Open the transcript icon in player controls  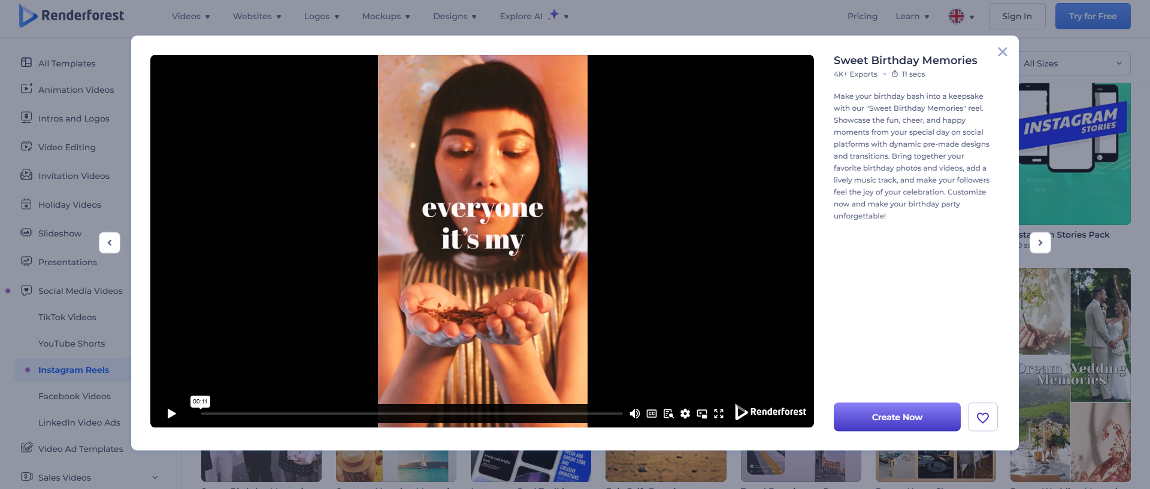pyautogui.click(x=668, y=414)
